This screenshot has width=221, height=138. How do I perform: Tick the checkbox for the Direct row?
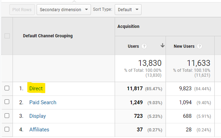(x=7, y=88)
